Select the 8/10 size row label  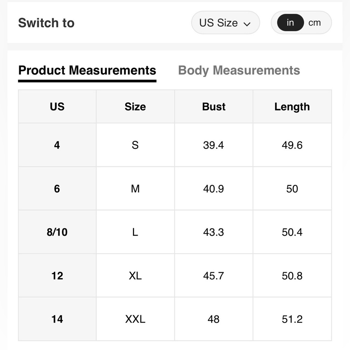pyautogui.click(x=57, y=232)
